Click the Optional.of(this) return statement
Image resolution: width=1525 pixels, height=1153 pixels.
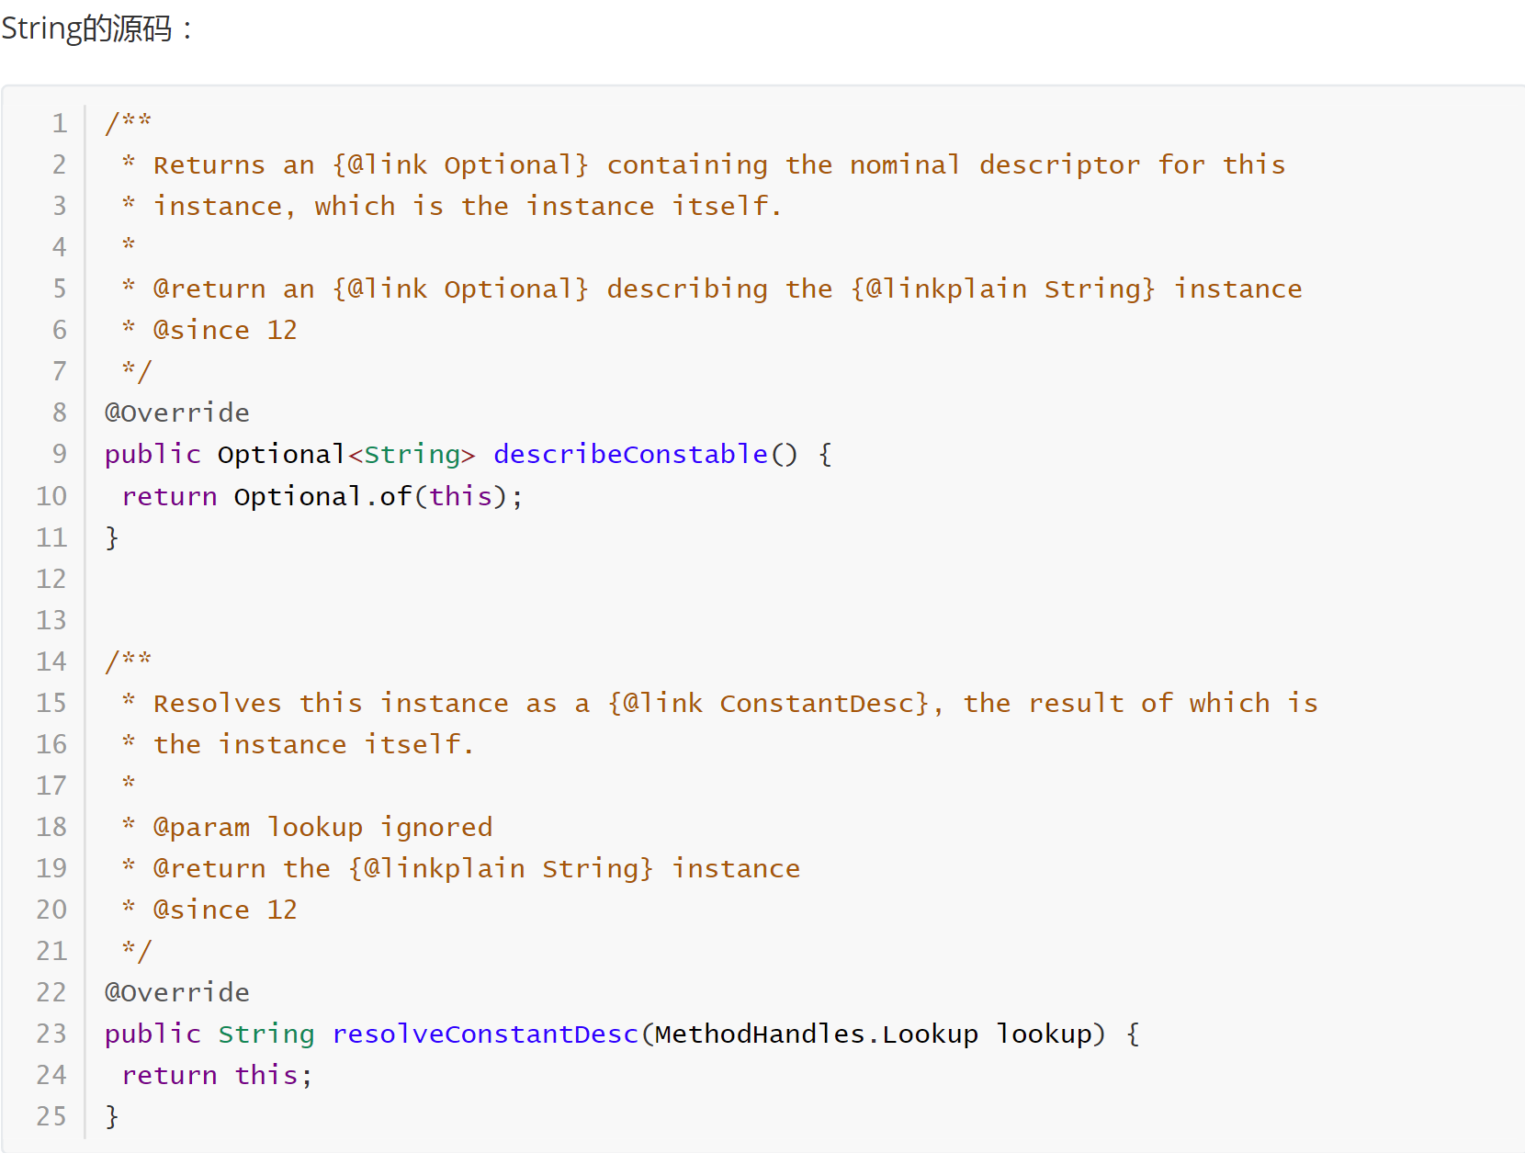pos(322,496)
